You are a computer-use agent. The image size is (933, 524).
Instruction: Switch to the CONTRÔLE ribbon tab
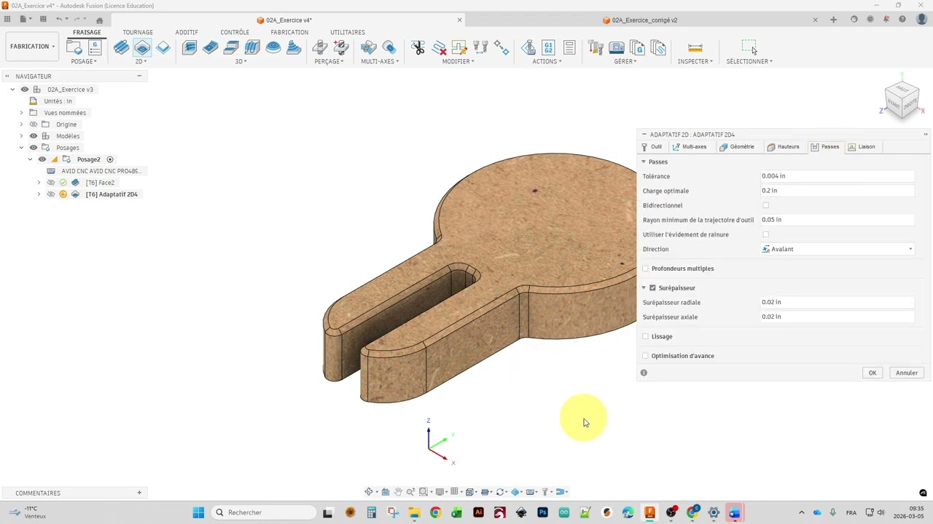pos(235,32)
